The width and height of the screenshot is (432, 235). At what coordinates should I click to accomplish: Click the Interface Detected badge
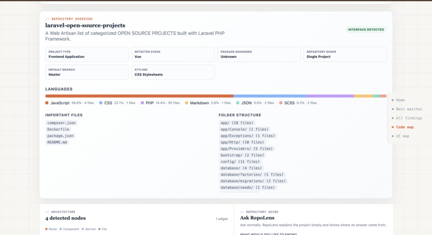366,30
